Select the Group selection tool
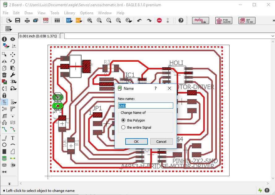Screen dimensions: 275x195 pyautogui.click(x=4, y=55)
